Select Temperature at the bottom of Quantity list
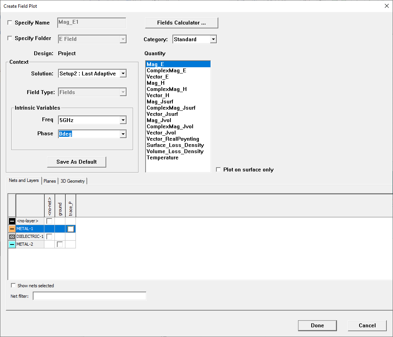 [161, 157]
